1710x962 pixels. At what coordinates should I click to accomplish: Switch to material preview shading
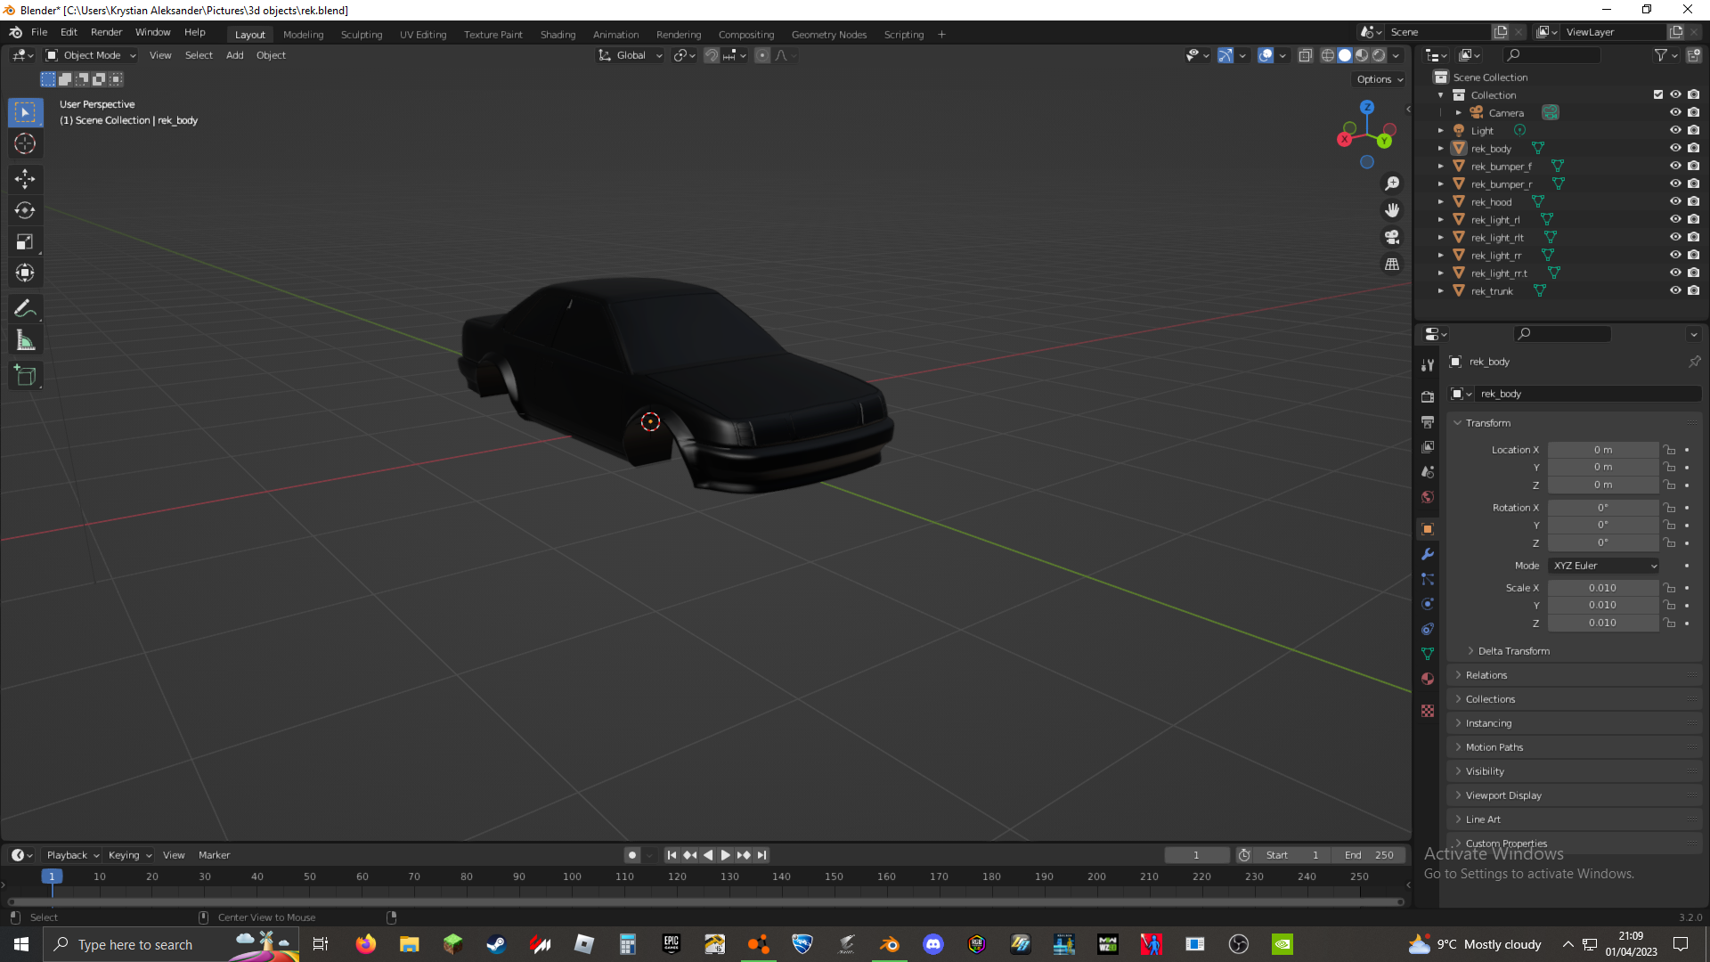(1362, 55)
